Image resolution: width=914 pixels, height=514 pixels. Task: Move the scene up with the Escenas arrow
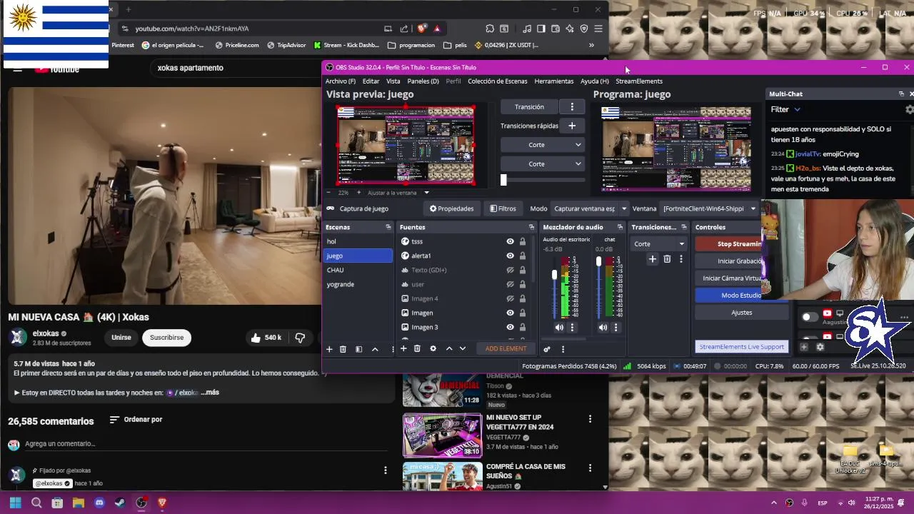point(375,349)
